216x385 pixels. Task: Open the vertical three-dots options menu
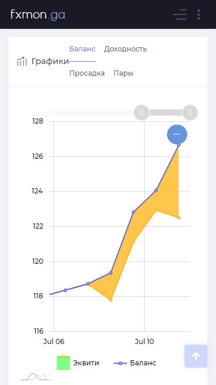pyautogui.click(x=199, y=14)
